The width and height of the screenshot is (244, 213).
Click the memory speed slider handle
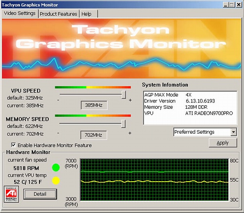(123, 124)
